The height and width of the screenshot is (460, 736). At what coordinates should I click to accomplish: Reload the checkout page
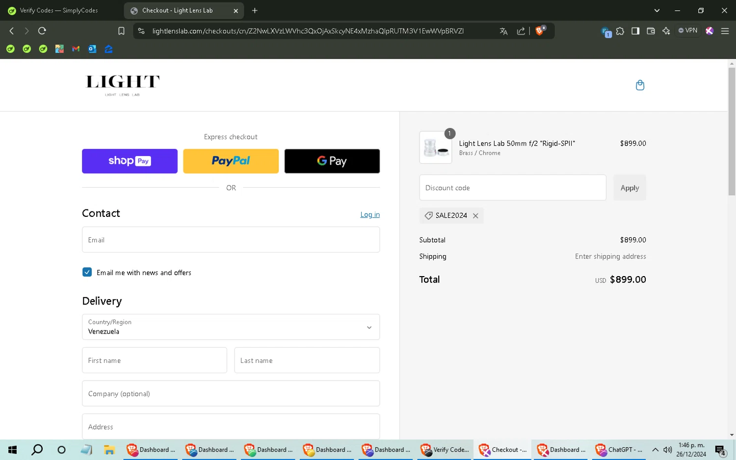[x=42, y=31]
